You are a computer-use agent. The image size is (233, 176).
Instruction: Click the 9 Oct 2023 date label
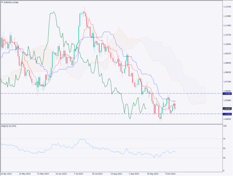[x=170, y=174]
